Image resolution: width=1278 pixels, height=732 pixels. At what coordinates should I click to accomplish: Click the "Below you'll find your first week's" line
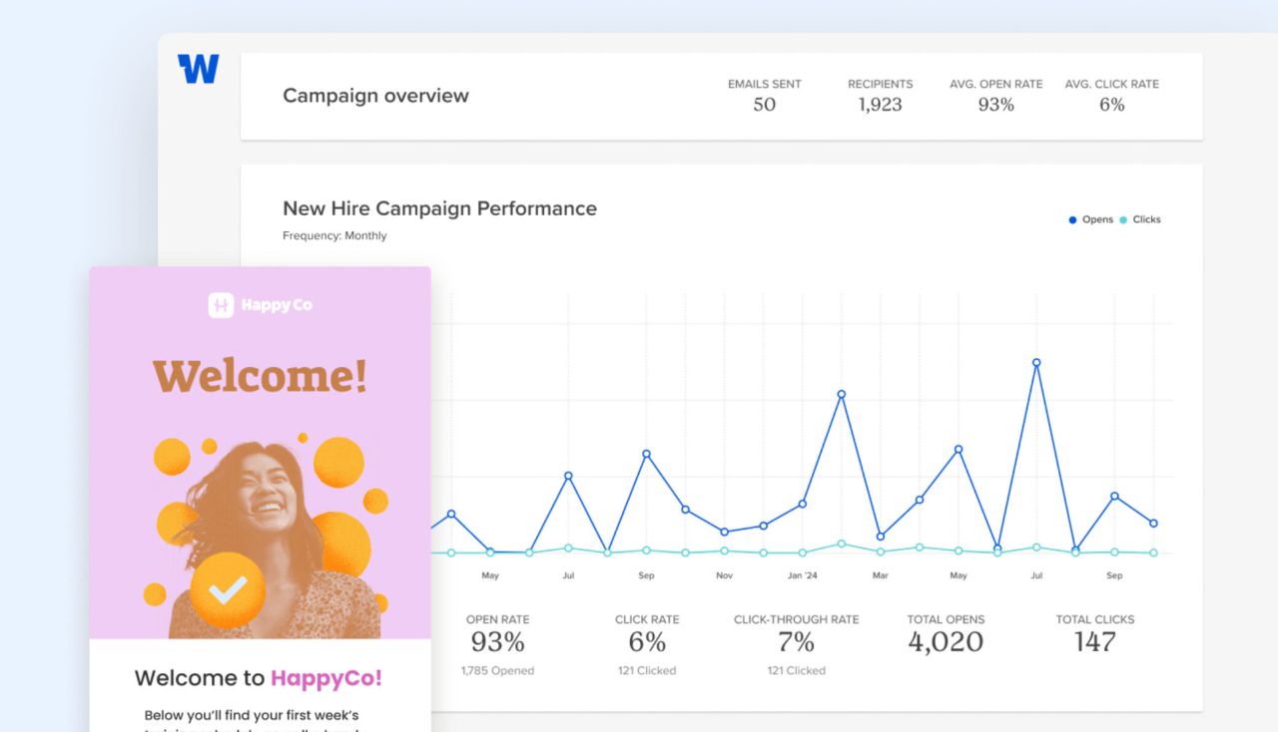click(x=252, y=715)
